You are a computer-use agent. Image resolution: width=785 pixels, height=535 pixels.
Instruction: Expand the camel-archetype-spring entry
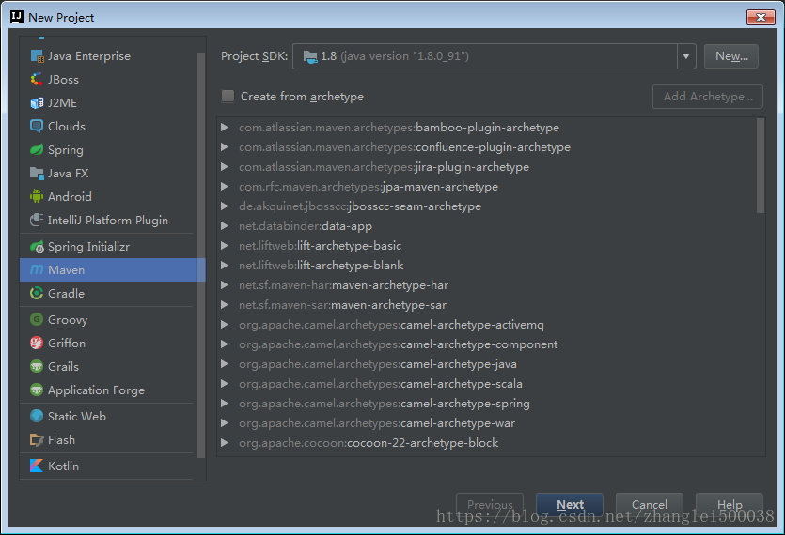point(225,404)
